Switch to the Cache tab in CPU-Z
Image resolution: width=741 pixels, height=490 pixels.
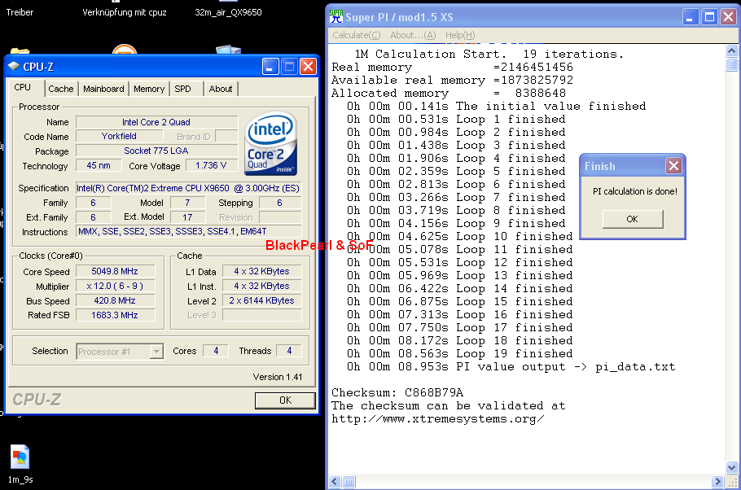(x=61, y=89)
